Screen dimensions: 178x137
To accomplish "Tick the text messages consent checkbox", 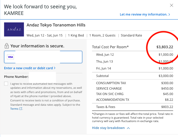I will [6, 84].
